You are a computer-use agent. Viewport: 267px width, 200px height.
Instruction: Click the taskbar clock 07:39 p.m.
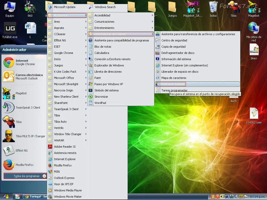tap(257, 197)
